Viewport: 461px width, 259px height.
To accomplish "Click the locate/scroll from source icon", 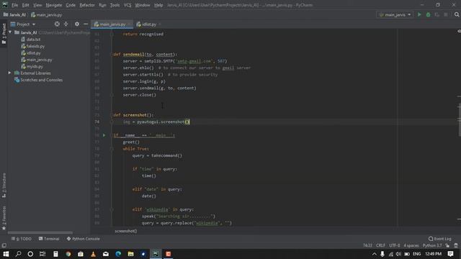I will pyautogui.click(x=57, y=24).
